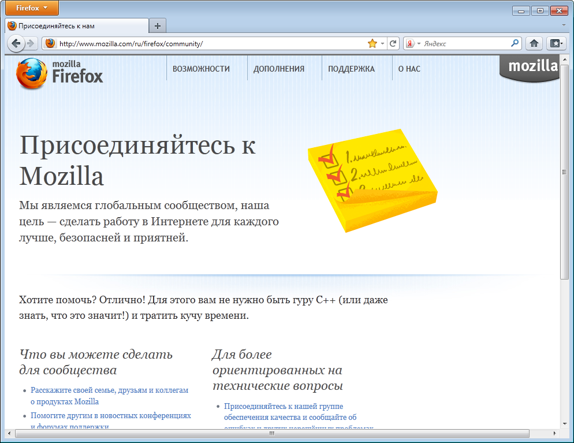Click the horizontal scrollbar right arrow
The height and width of the screenshot is (443, 574).
[x=555, y=434]
